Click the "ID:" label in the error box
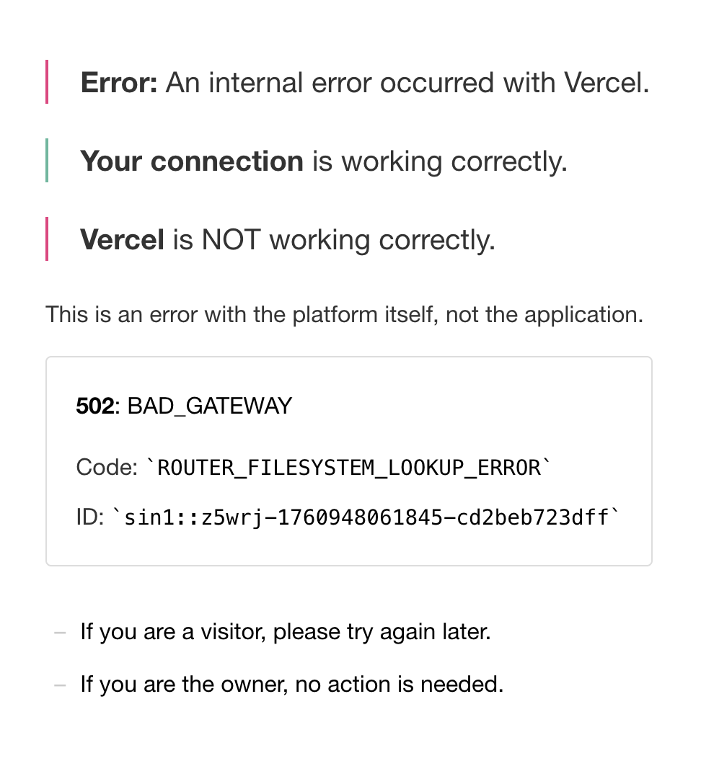701x761 pixels. tap(90, 517)
